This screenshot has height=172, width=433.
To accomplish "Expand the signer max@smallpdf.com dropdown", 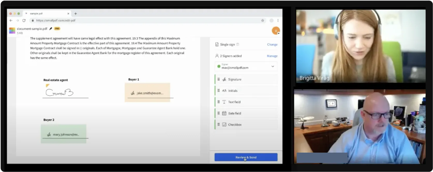I will 272,66.
